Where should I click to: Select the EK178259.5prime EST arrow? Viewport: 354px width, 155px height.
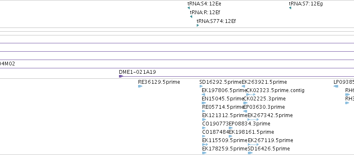pyautogui.click(x=204, y=153)
